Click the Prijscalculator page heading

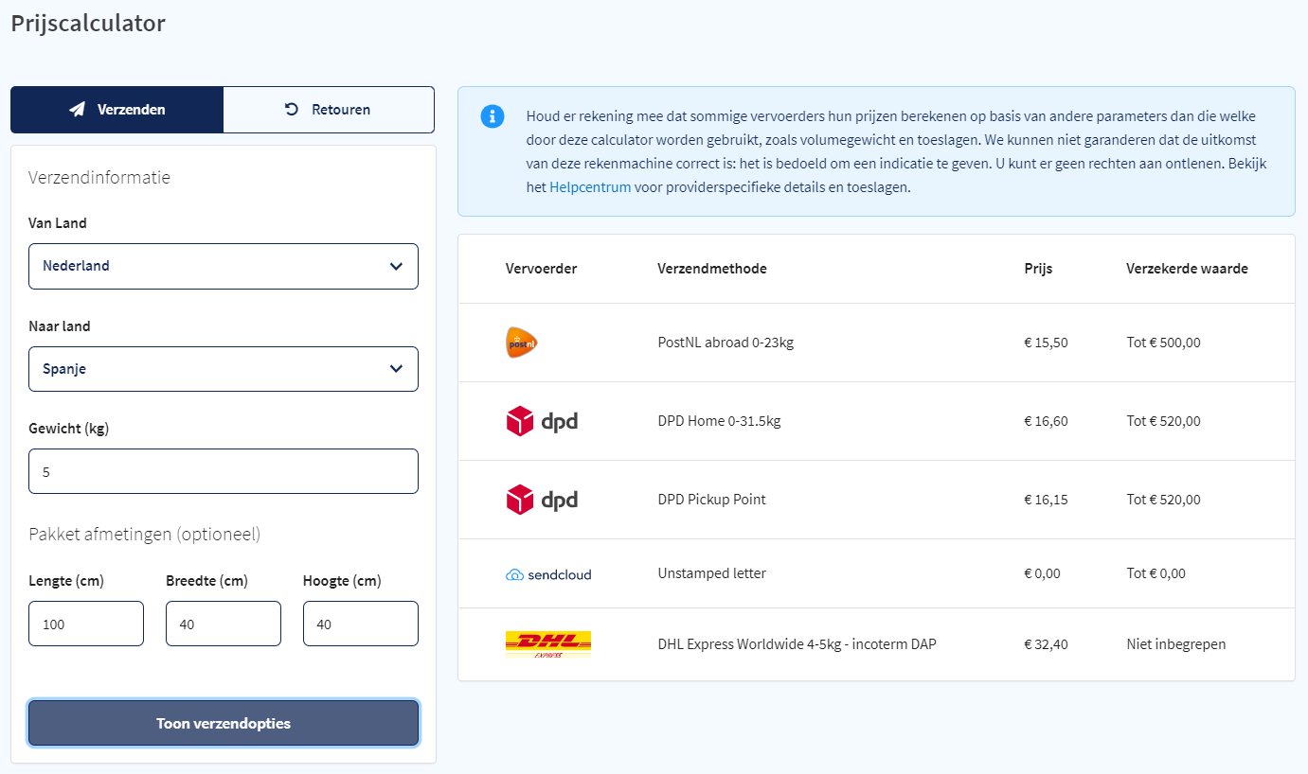pyautogui.click(x=88, y=24)
